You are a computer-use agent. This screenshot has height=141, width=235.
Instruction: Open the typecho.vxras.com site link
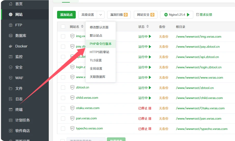(89, 128)
